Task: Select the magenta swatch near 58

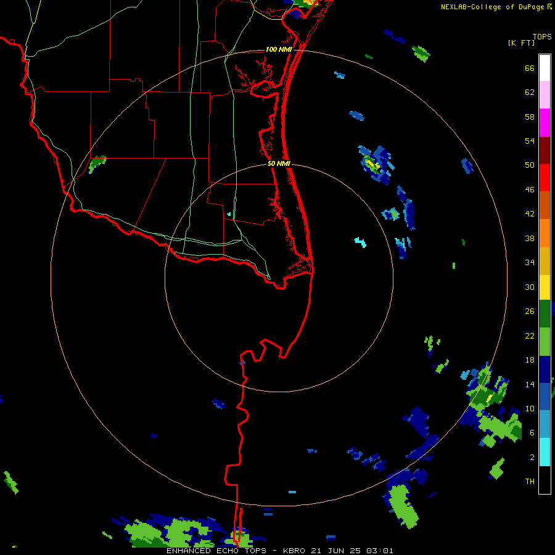Action: [545, 123]
